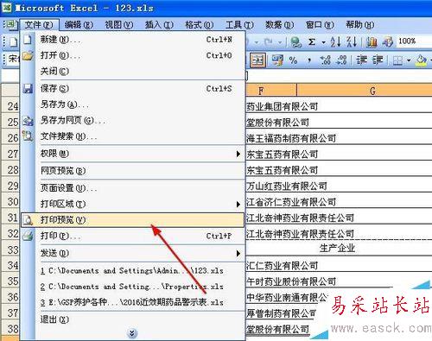Choose 保存(S) in the File menu
The image size is (432, 341).
pos(132,89)
